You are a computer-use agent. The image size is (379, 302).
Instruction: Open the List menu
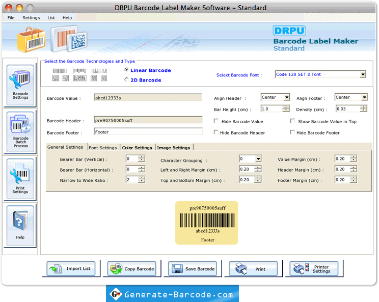pos(51,18)
